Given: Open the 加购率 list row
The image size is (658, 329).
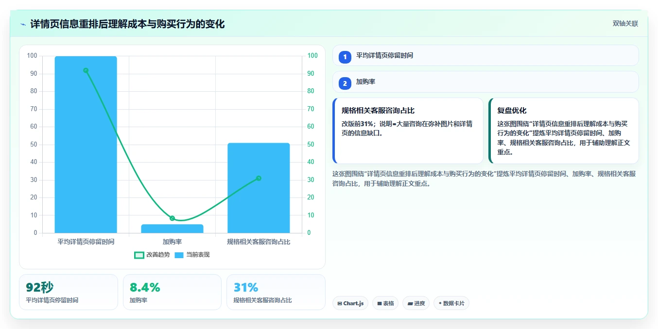Looking at the screenshot, I should pyautogui.click(x=485, y=82).
